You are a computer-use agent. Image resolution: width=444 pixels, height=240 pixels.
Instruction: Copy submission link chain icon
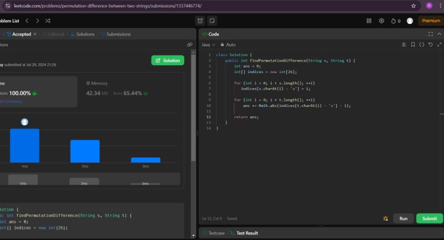(x=190, y=45)
